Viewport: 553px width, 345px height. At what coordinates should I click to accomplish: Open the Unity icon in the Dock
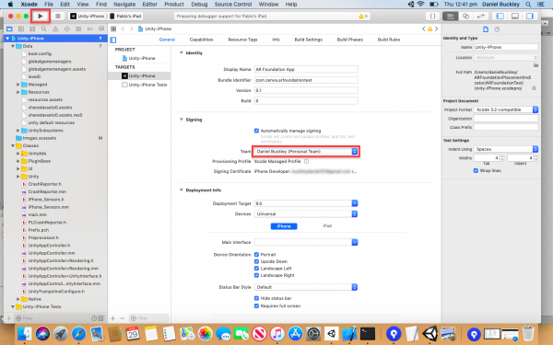point(429,333)
